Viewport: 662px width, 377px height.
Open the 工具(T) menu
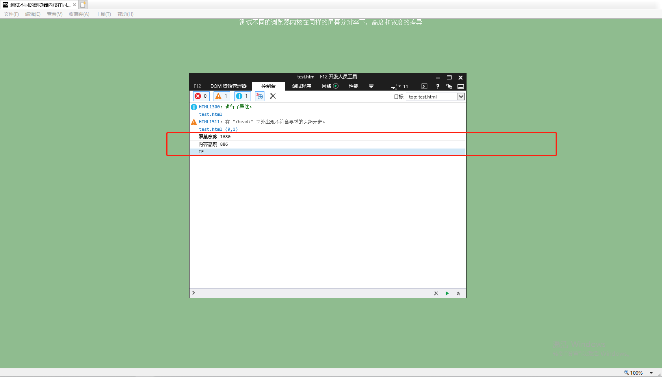point(103,14)
